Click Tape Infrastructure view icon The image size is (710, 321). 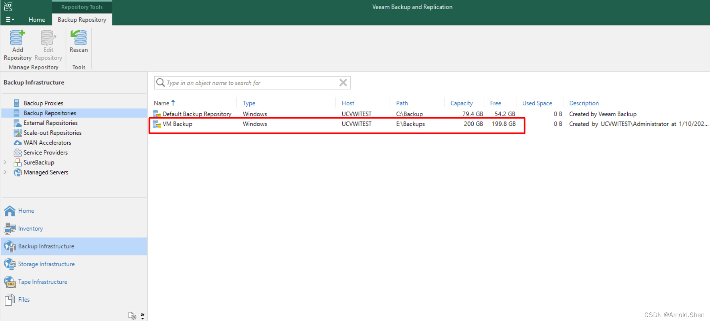[10, 282]
